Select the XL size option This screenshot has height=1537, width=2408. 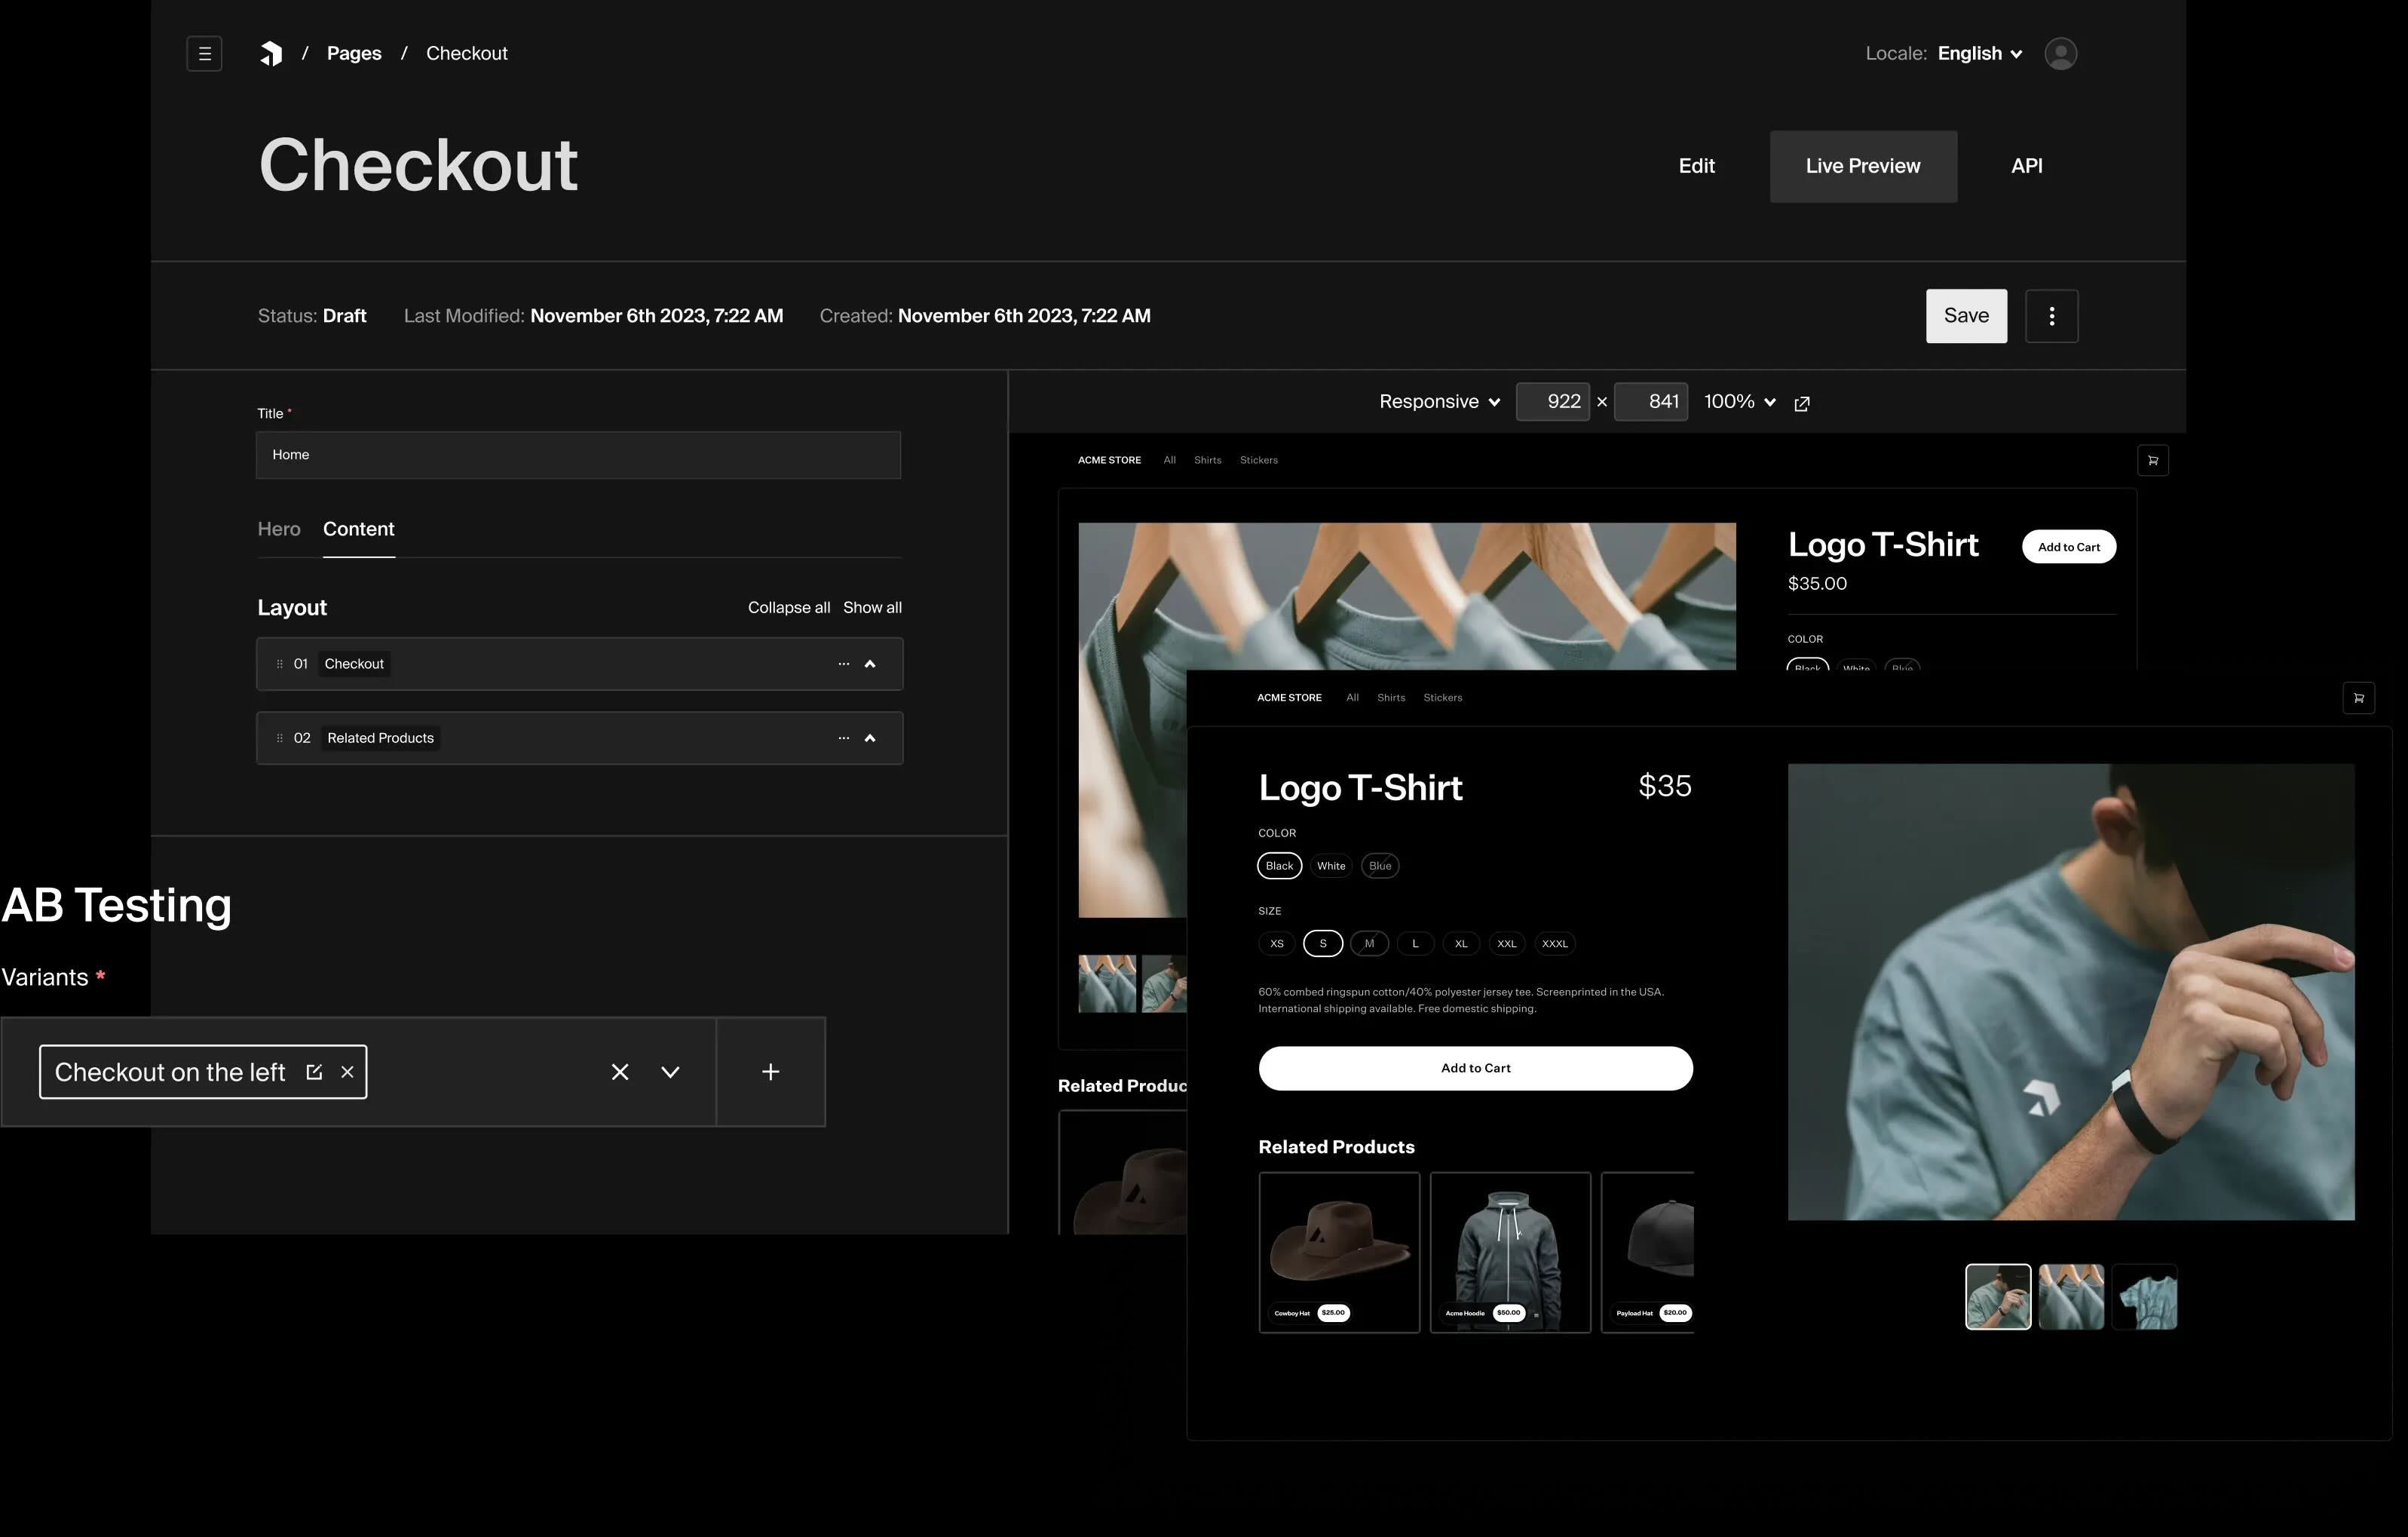click(x=1460, y=943)
